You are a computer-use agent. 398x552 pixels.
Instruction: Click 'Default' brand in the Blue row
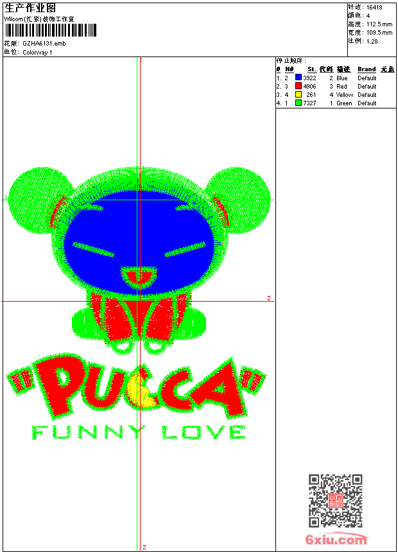[367, 78]
